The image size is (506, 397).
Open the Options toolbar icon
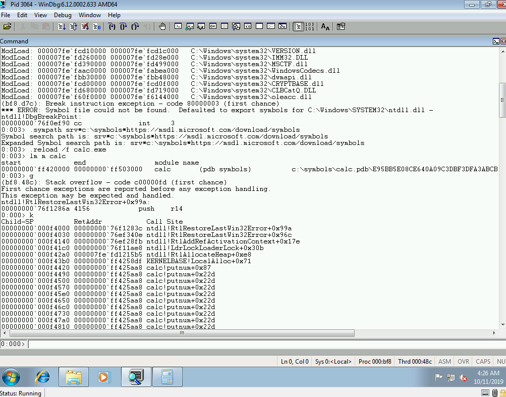tap(341, 26)
